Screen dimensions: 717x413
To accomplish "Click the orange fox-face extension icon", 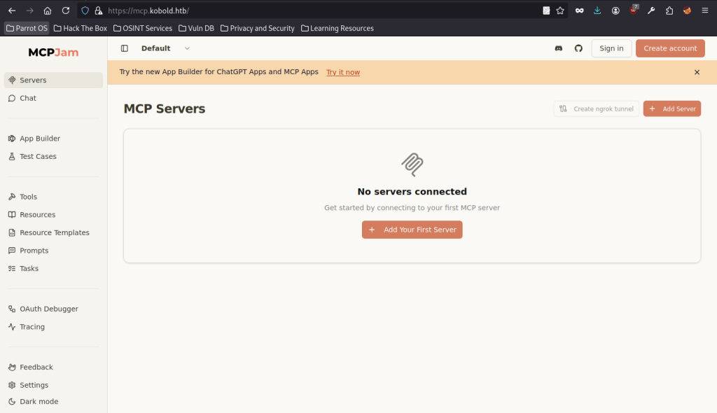I will 687,10.
